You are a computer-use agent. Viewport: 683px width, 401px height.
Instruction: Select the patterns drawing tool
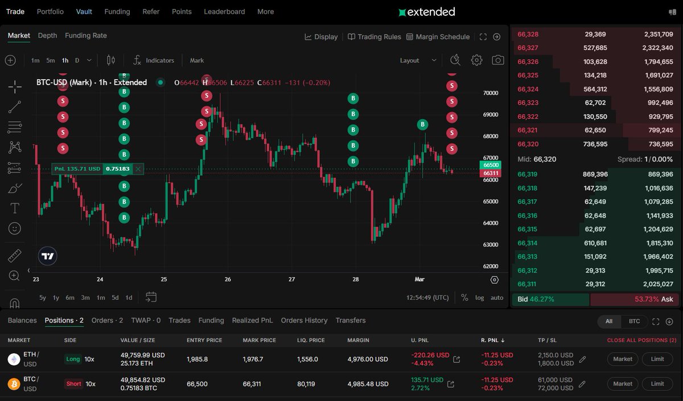tap(15, 147)
